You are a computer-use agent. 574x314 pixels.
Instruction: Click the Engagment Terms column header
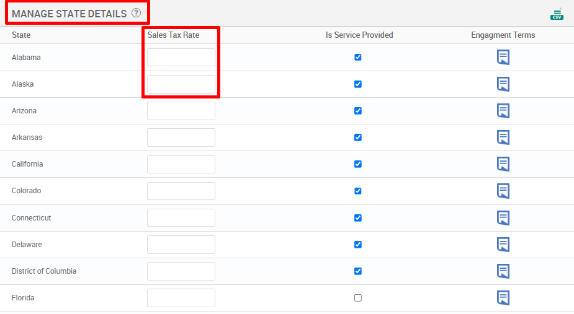503,35
